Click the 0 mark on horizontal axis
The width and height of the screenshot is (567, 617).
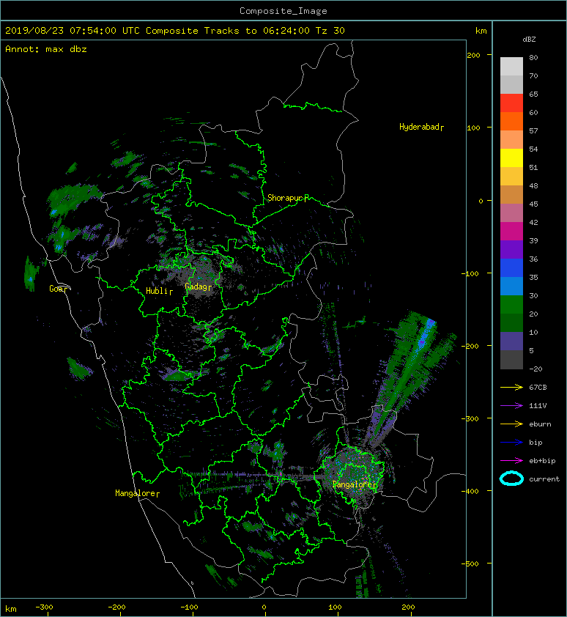(264, 607)
